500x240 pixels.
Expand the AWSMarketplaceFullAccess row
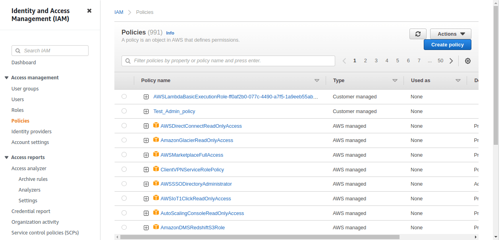point(146,155)
